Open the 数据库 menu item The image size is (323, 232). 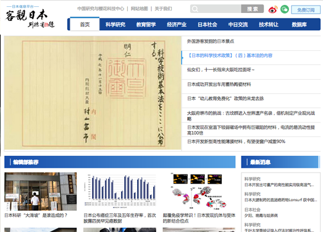click(299, 25)
